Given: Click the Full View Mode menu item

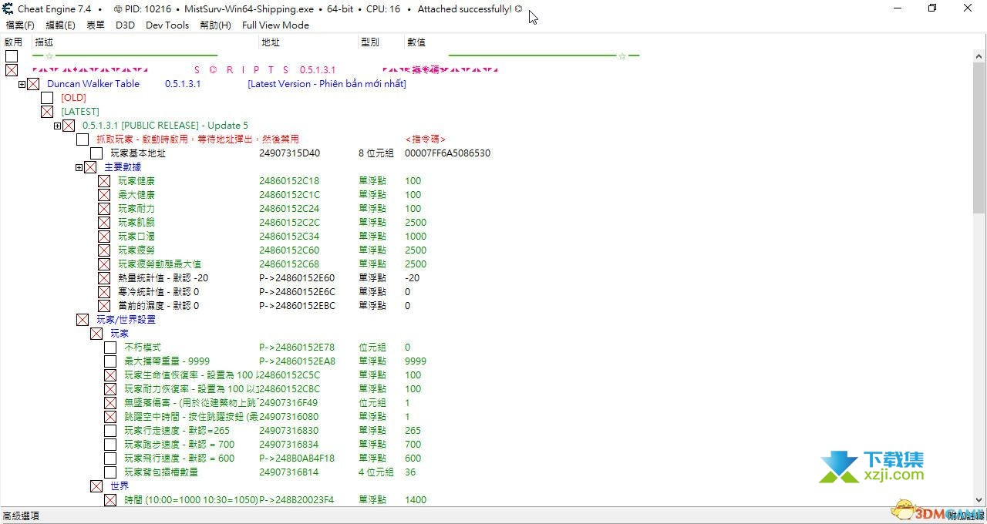Looking at the screenshot, I should pos(275,25).
